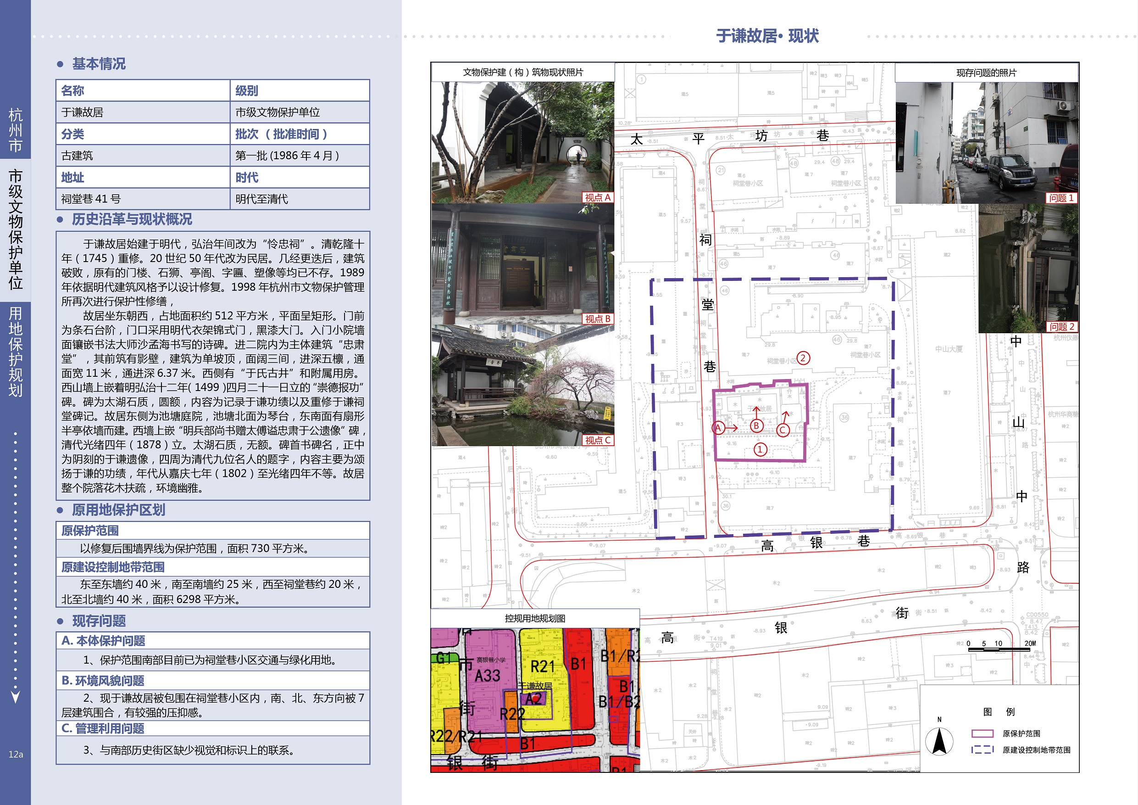This screenshot has width=1138, height=805.
Task: Click the 基本情况 section heading
Action: (99, 64)
